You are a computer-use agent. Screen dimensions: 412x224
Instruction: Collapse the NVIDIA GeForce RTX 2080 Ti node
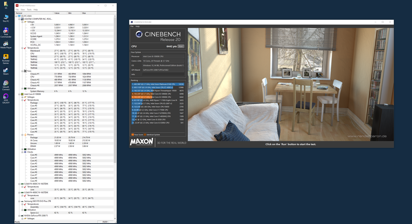(19, 216)
